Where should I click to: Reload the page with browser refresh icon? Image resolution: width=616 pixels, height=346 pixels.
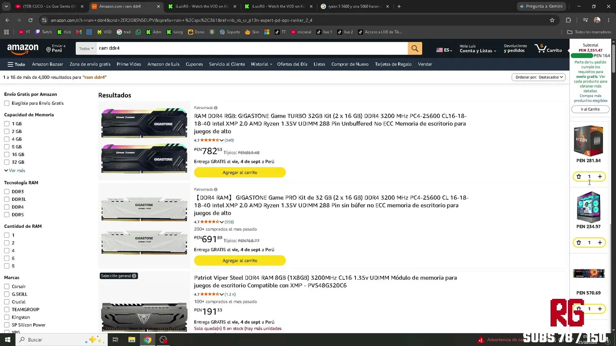[x=30, y=20]
